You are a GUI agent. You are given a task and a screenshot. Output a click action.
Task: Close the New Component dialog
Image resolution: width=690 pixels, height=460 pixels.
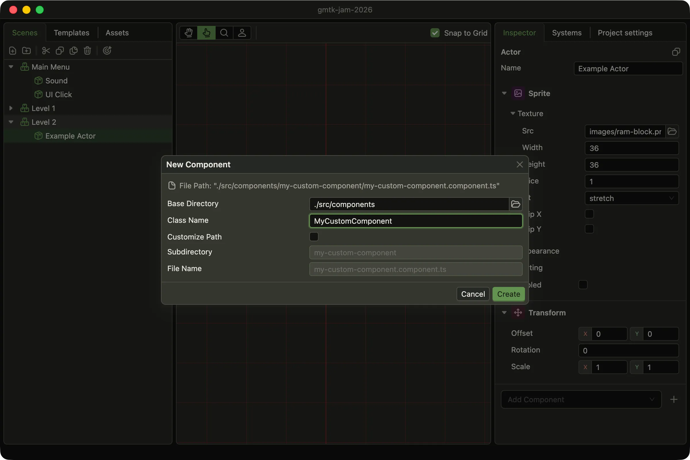coord(520,164)
